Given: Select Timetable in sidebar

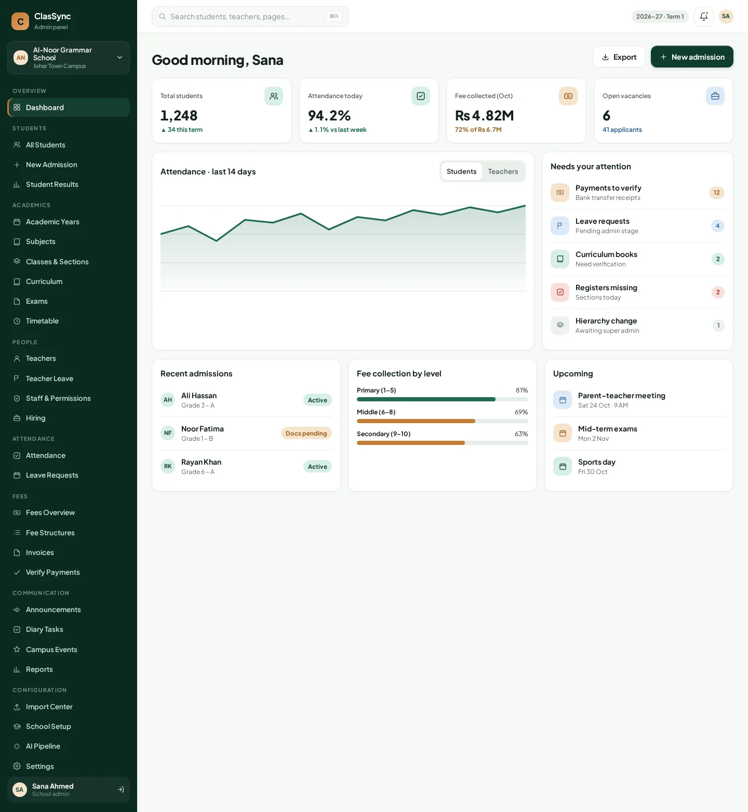Looking at the screenshot, I should coord(69,321).
